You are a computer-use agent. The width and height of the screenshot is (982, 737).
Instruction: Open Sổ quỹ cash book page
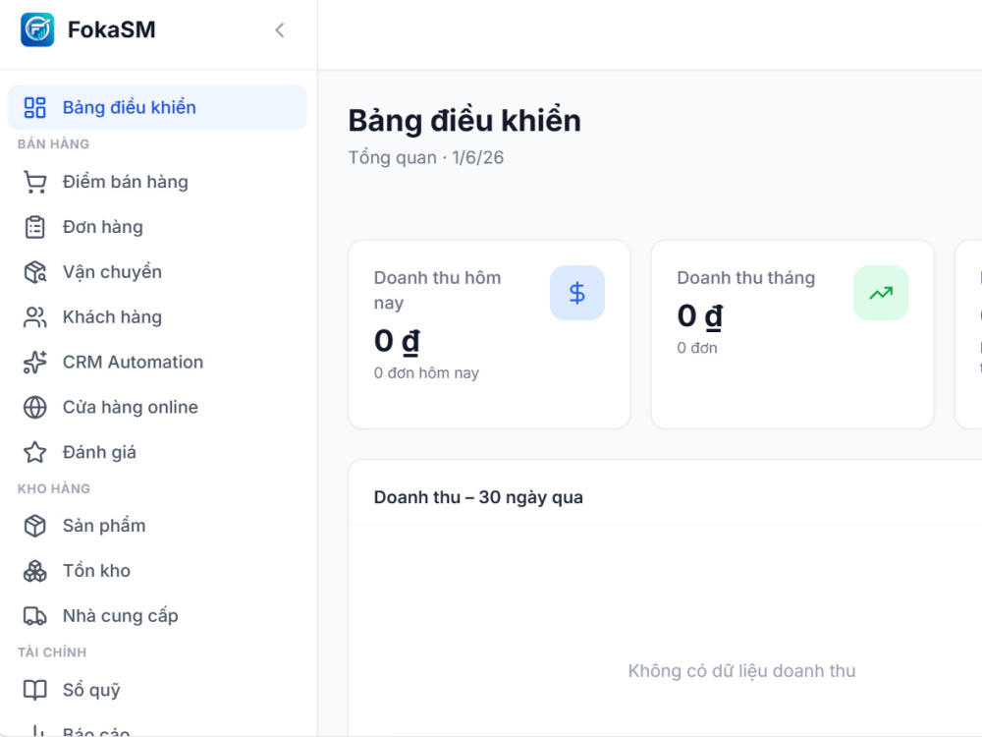[157, 690]
